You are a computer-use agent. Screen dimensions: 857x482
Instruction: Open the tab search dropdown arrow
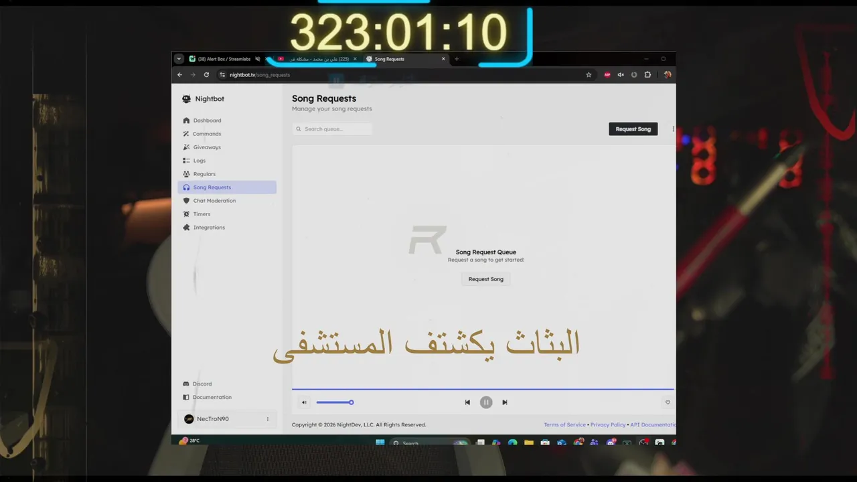pyautogui.click(x=179, y=59)
